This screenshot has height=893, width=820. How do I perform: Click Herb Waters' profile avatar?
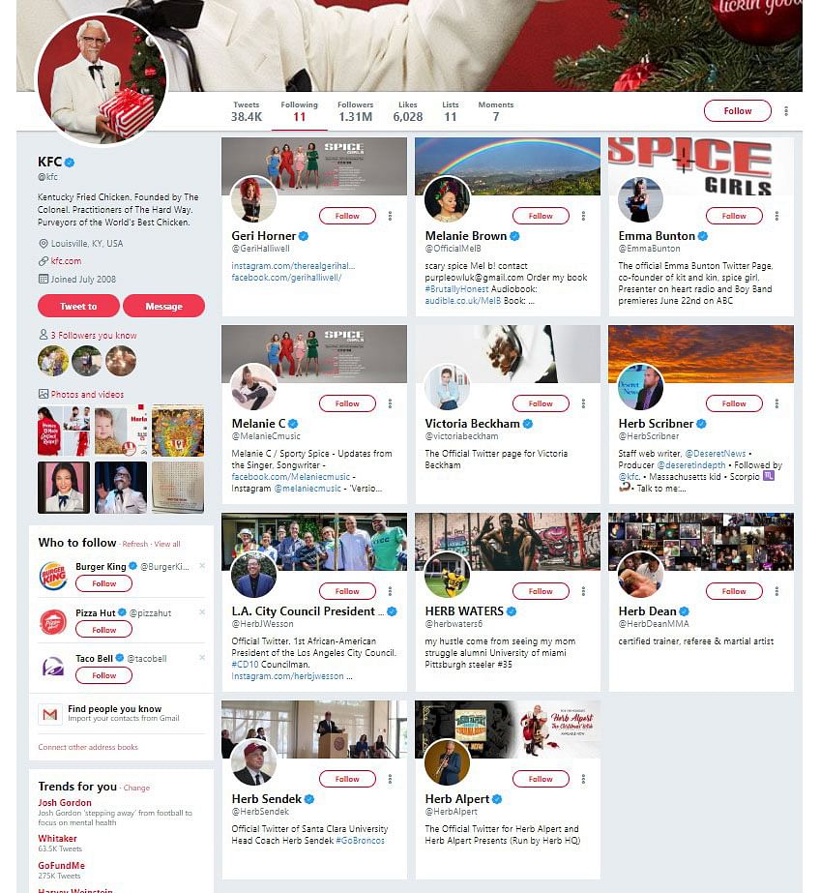pyautogui.click(x=448, y=575)
